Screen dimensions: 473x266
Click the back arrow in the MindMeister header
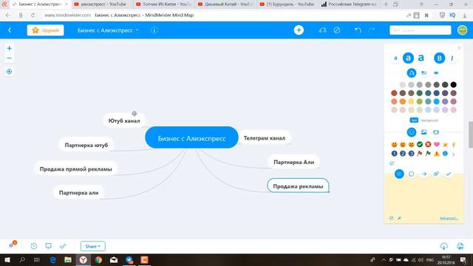coord(10,30)
